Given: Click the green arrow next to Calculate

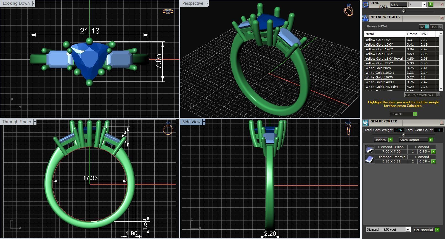Looking at the screenshot, I should 415,114.
